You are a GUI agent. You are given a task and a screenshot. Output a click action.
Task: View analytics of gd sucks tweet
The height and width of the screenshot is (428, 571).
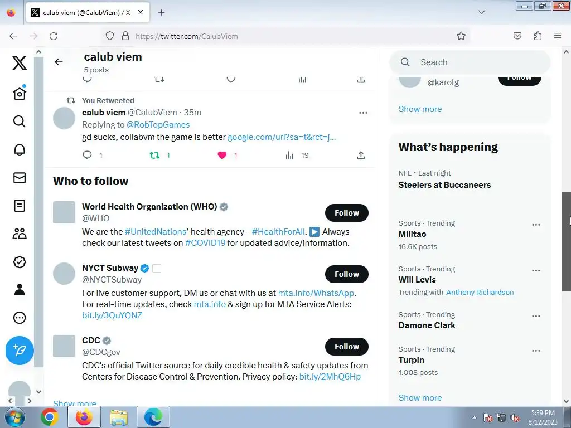pyautogui.click(x=289, y=155)
